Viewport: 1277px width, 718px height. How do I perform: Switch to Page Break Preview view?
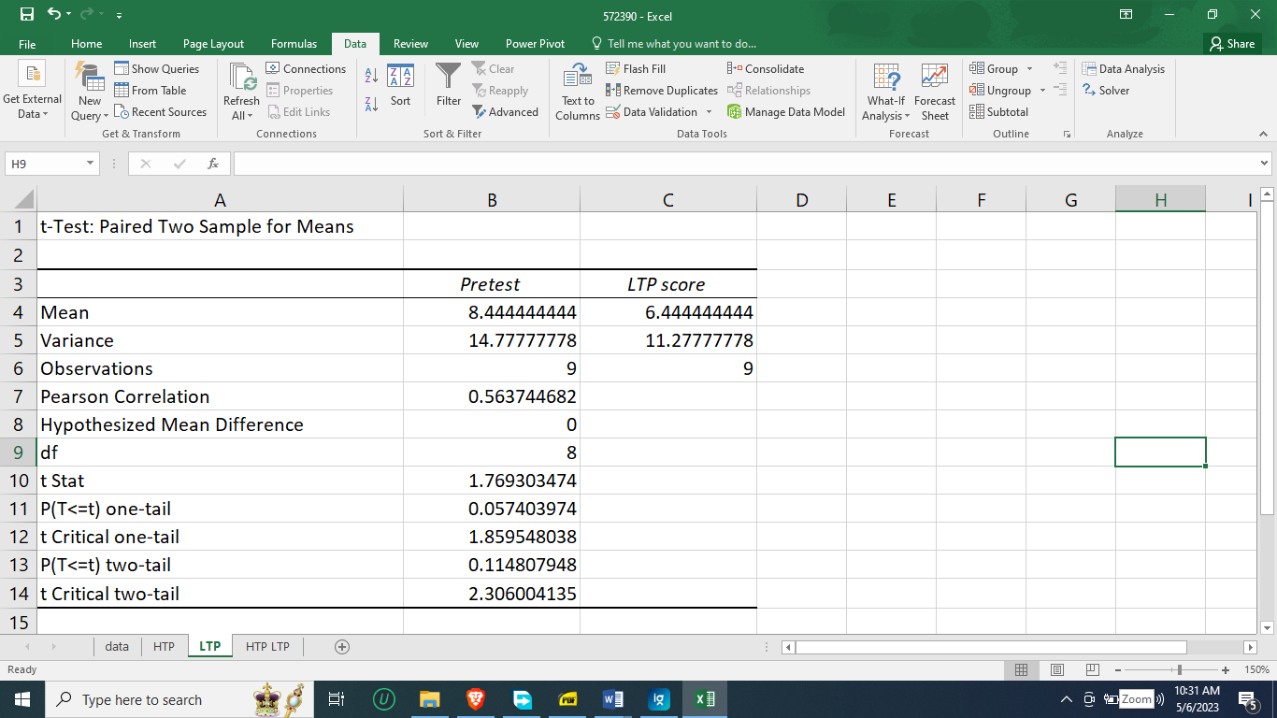coord(1091,669)
